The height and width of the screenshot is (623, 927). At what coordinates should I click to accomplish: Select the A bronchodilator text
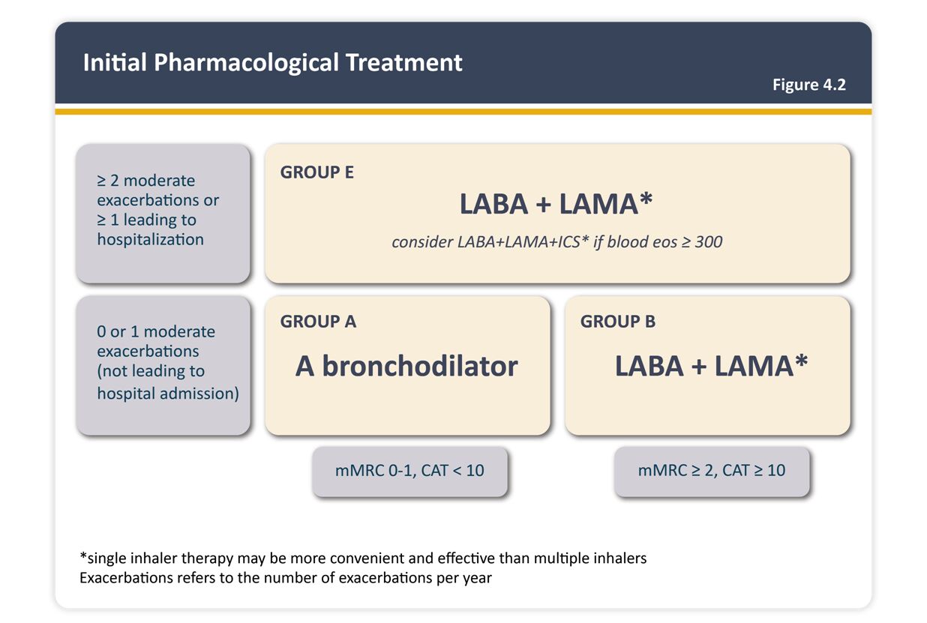point(406,366)
